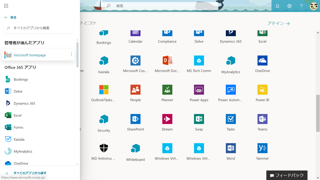This screenshot has width=320, height=180.
Task: Go back with the 戻る arrow link
Action: pyautogui.click(x=10, y=17)
